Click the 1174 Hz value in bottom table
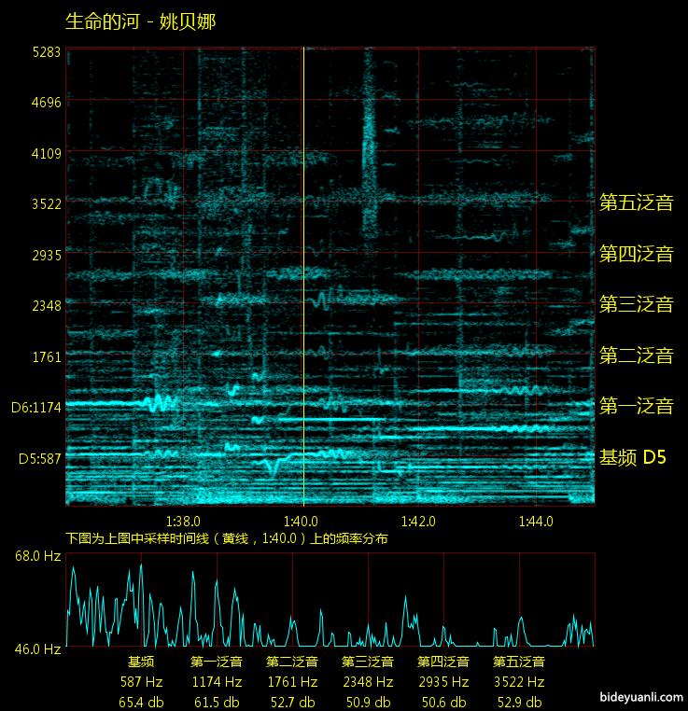Image resolution: width=688 pixels, height=711 pixels. click(217, 682)
